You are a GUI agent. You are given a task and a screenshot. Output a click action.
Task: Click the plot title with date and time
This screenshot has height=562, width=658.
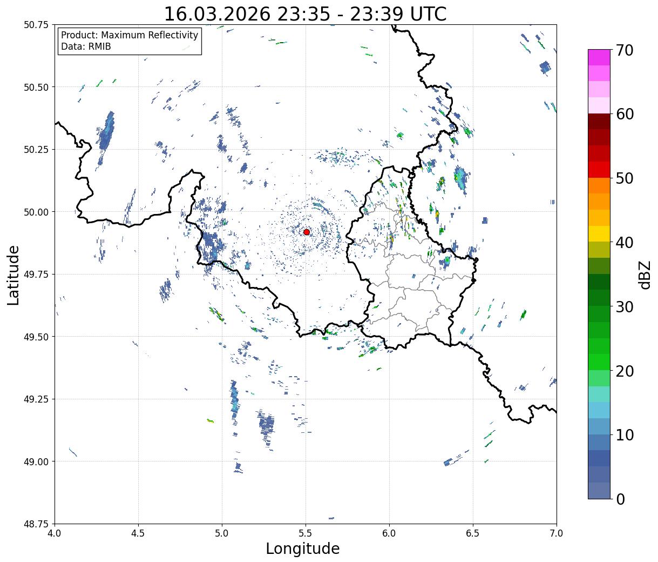pos(305,14)
